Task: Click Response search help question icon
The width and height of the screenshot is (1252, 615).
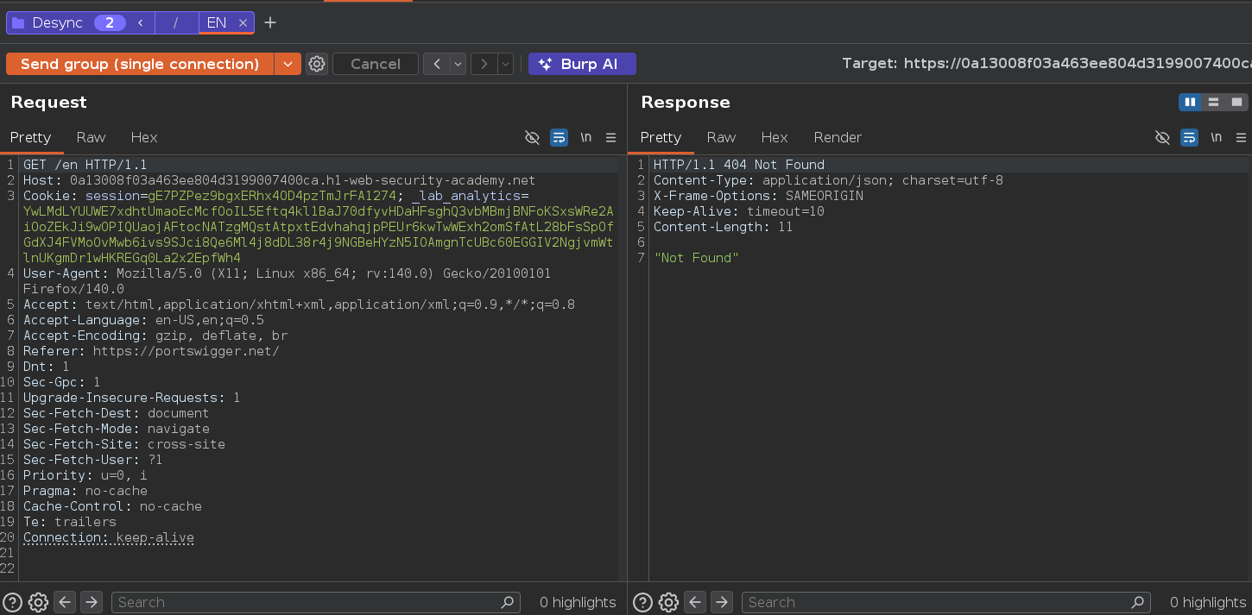Action: (643, 602)
